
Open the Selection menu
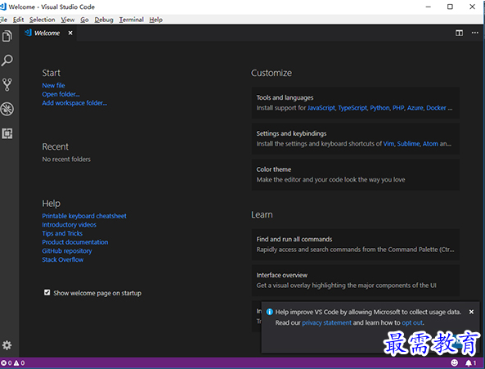(42, 20)
